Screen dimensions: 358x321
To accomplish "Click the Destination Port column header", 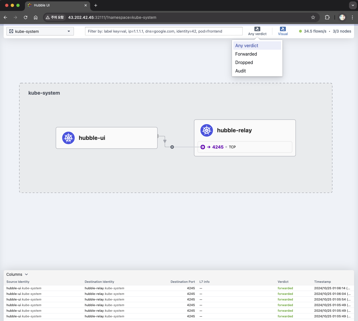I will coord(183,282).
